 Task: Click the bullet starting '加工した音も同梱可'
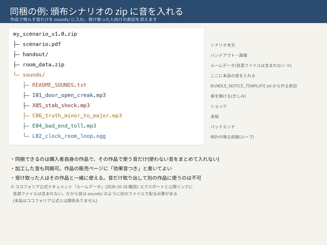click(91, 168)
